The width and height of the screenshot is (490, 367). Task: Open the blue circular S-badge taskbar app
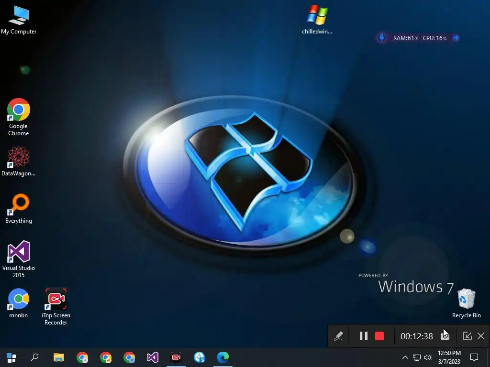pos(200,357)
